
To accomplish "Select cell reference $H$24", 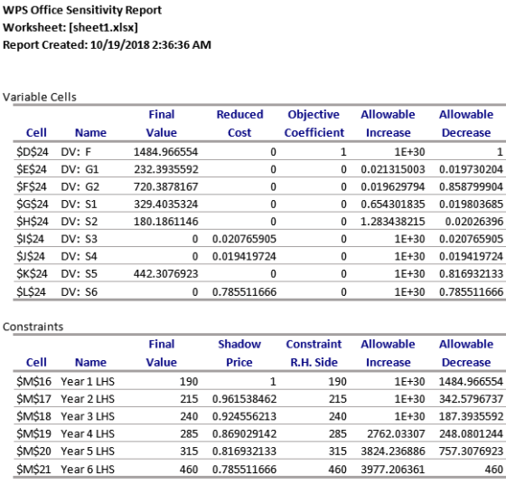I will tap(33, 222).
